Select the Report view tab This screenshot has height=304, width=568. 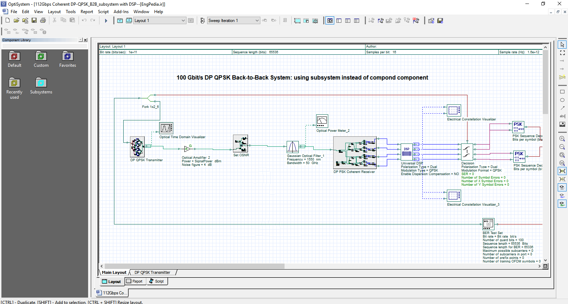[x=135, y=281]
